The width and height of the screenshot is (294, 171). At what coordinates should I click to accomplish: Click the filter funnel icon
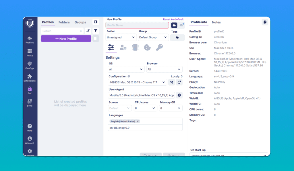pos(96,31)
